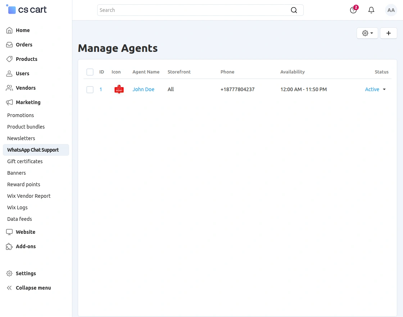Focus the Search input field

[x=200, y=10]
